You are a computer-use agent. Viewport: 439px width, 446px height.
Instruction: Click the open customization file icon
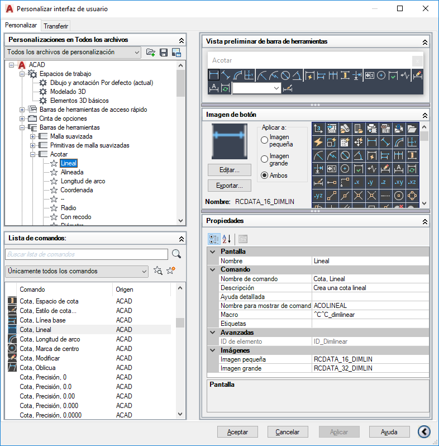click(150, 53)
